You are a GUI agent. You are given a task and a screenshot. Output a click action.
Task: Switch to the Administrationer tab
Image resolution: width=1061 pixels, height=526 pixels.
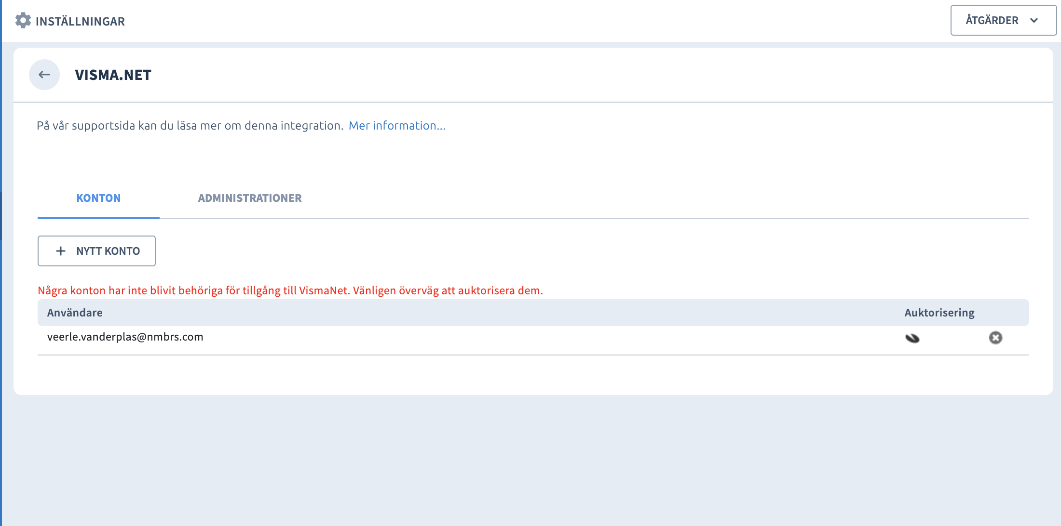pyautogui.click(x=250, y=198)
